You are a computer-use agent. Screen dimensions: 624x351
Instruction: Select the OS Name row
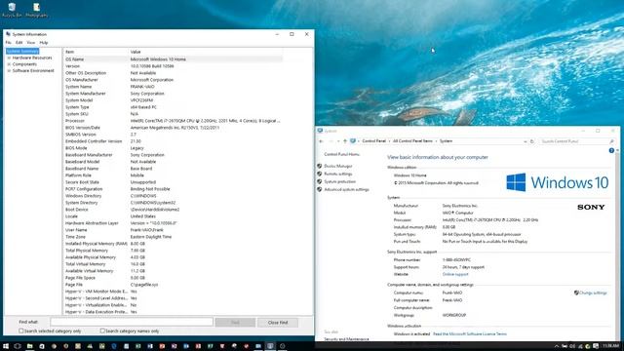174,59
